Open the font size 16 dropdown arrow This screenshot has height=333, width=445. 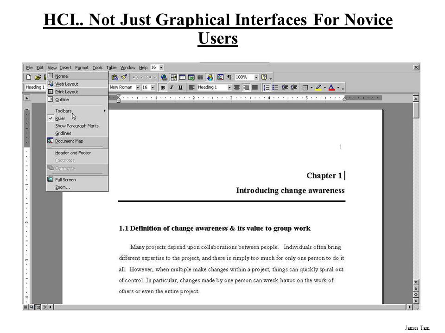coord(153,87)
